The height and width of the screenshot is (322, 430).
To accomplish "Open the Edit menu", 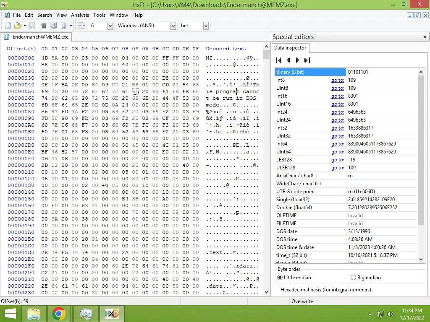I will [29, 15].
